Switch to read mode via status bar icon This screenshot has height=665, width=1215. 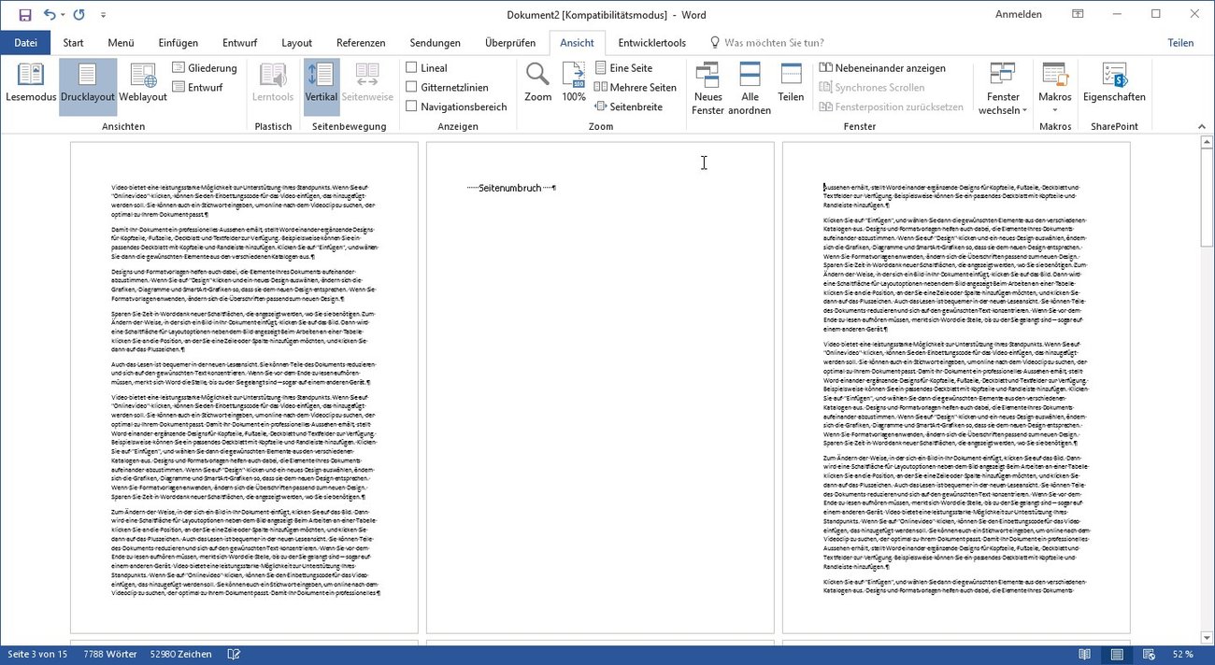[x=1083, y=654]
